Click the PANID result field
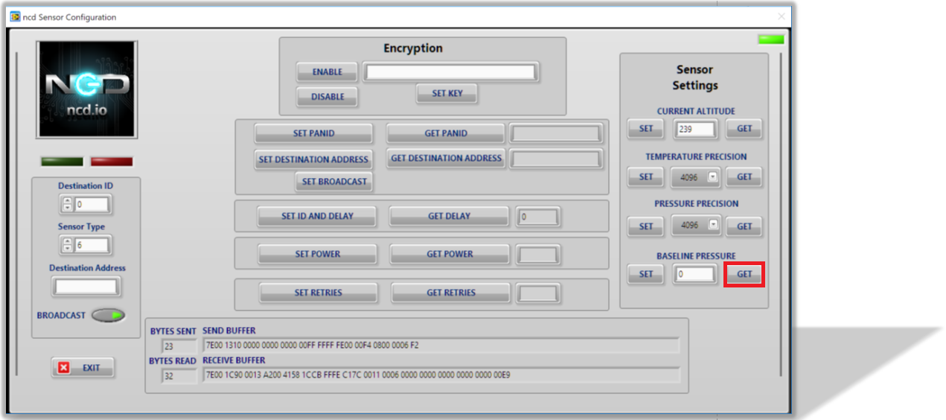Screen dimensions: 946x420 pyautogui.click(x=555, y=134)
